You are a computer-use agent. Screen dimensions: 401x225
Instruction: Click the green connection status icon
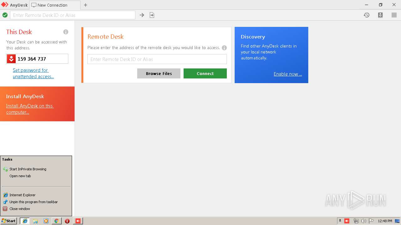[x=5, y=15]
